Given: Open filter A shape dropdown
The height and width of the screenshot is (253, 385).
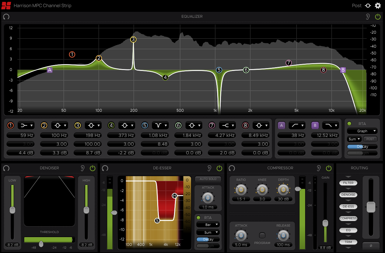Looking at the screenshot, I should (297, 125).
